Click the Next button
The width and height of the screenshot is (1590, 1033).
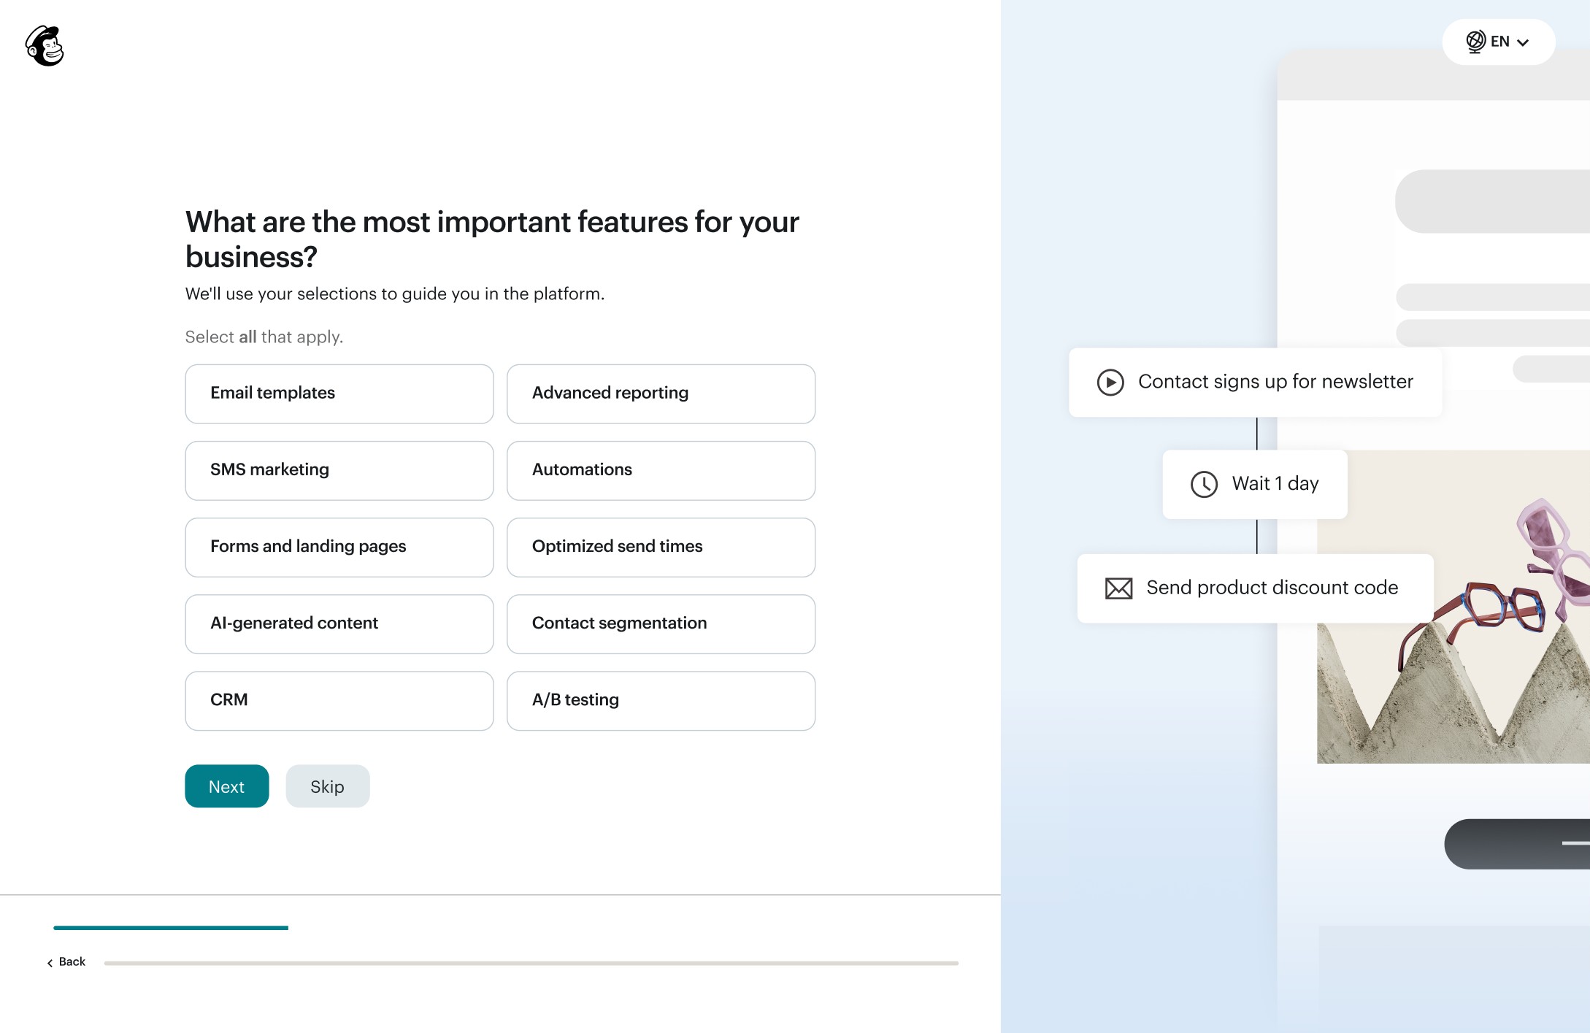[227, 786]
